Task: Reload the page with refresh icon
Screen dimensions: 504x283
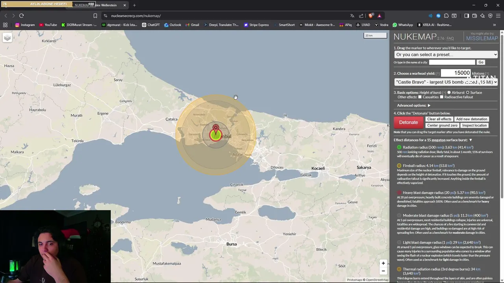Action: tap(21, 16)
